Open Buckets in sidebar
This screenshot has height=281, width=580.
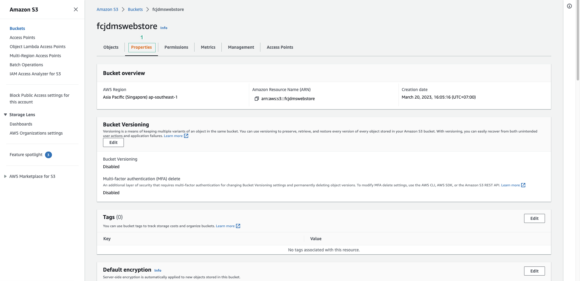17,28
